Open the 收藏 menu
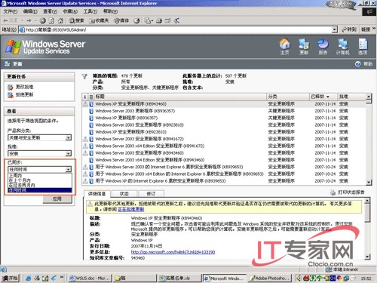This screenshot has width=377, height=283. tap(70, 11)
